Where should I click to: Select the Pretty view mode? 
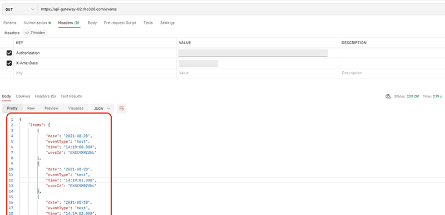[x=12, y=108]
